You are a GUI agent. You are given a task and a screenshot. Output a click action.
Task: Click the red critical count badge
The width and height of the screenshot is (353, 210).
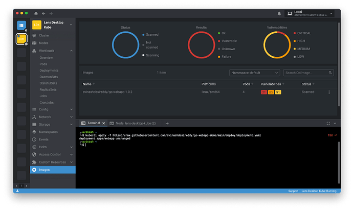(264, 92)
